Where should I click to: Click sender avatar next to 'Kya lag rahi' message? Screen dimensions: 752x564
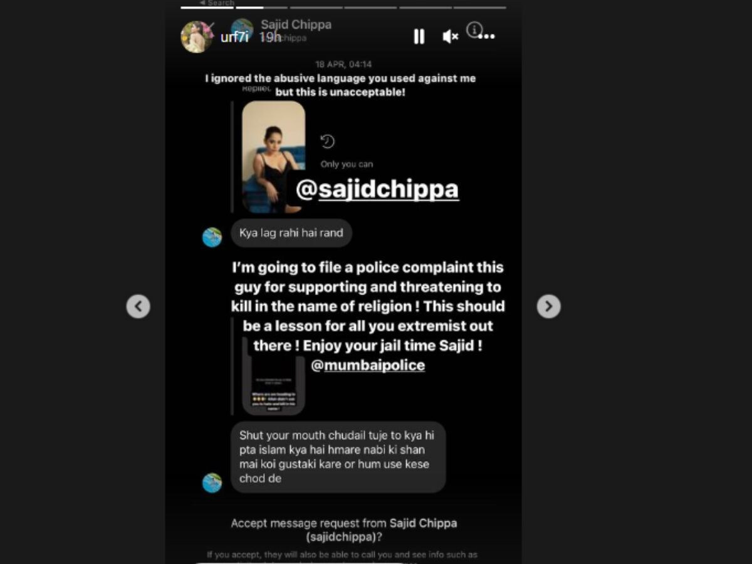212,237
